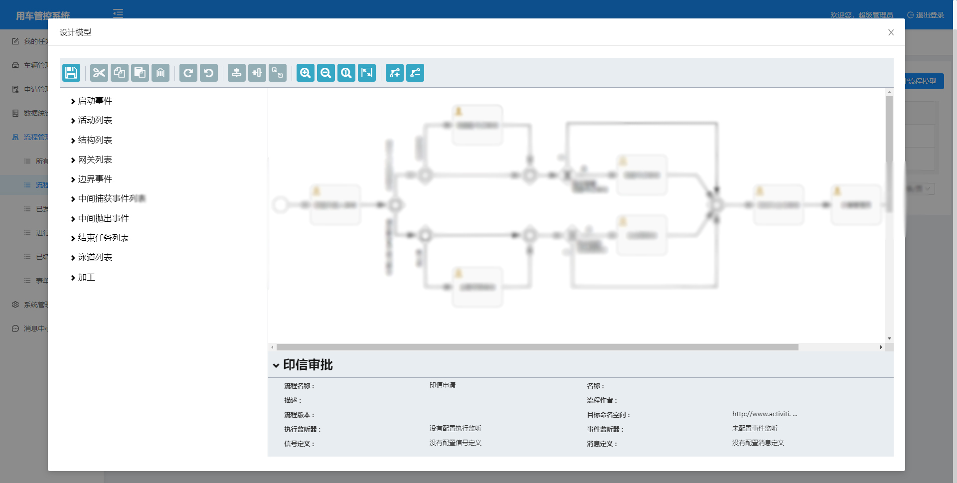Click the background sidebar 申请管理 icon
The height and width of the screenshot is (483, 957).
tap(15, 89)
